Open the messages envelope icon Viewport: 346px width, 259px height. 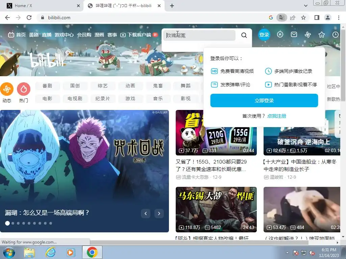[294, 35]
